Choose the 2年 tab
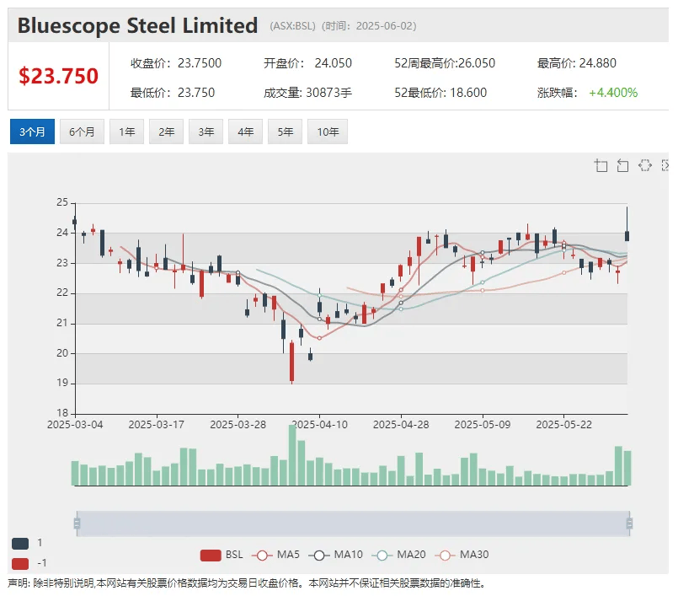678x596 pixels. click(166, 132)
